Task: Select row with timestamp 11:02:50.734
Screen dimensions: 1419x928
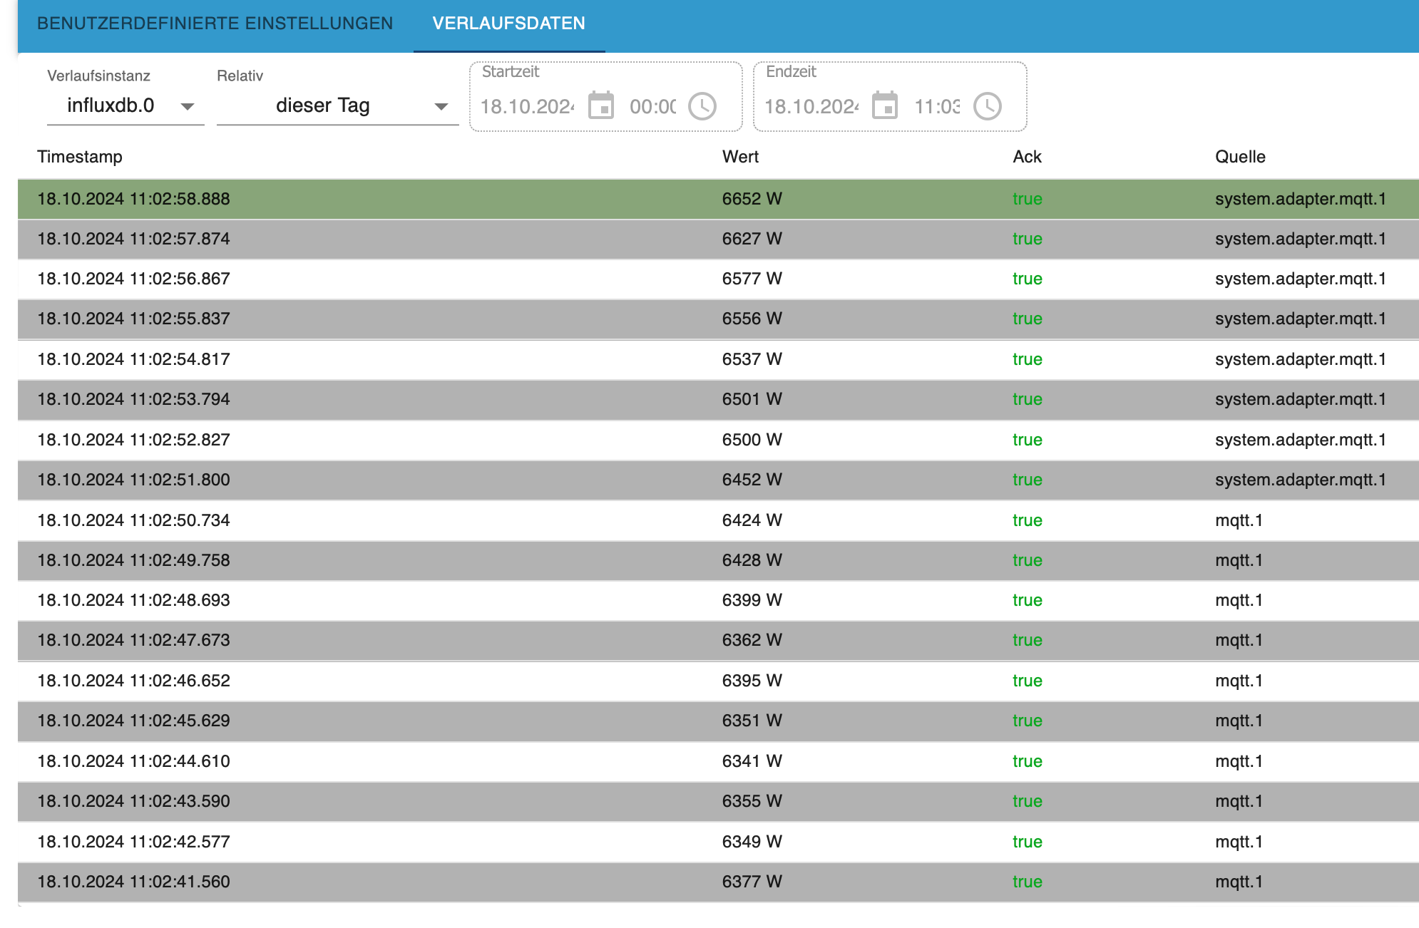Action: [x=718, y=520]
